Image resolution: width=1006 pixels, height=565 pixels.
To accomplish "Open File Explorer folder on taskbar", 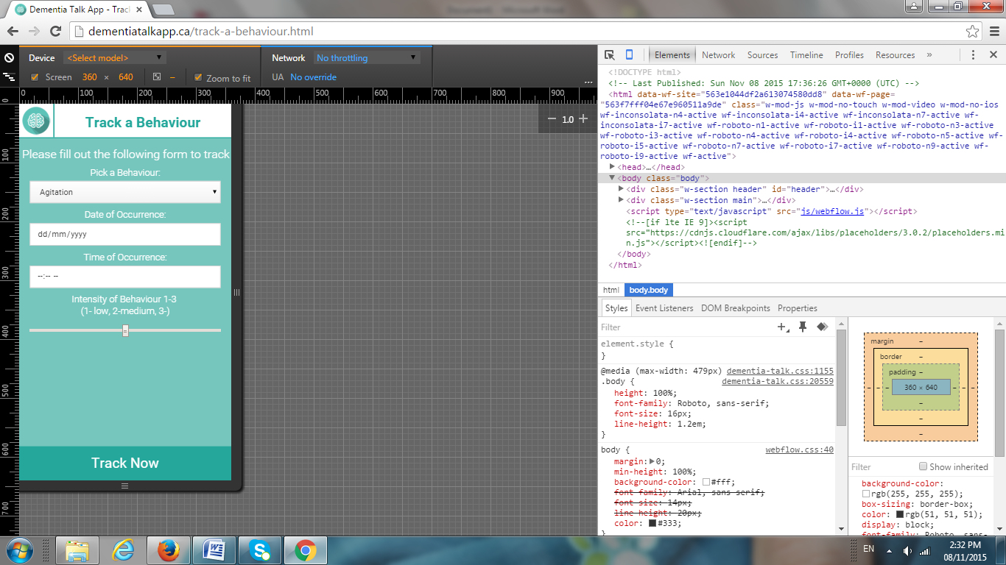I will (77, 550).
